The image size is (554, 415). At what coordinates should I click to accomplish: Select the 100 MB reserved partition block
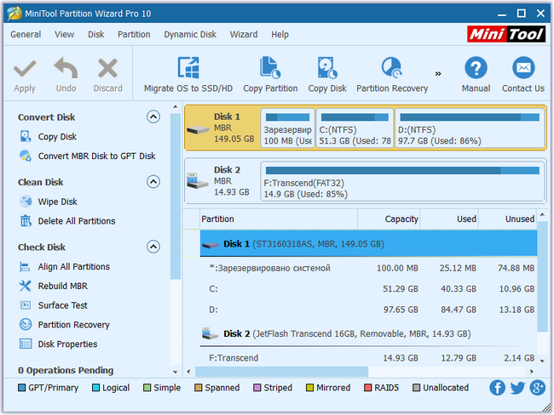coord(287,128)
